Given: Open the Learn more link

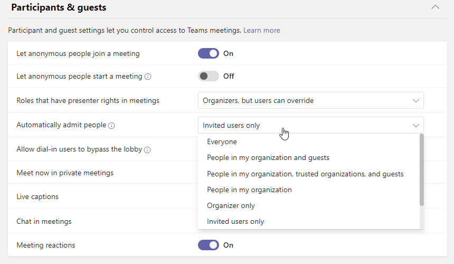Looking at the screenshot, I should 261,31.
